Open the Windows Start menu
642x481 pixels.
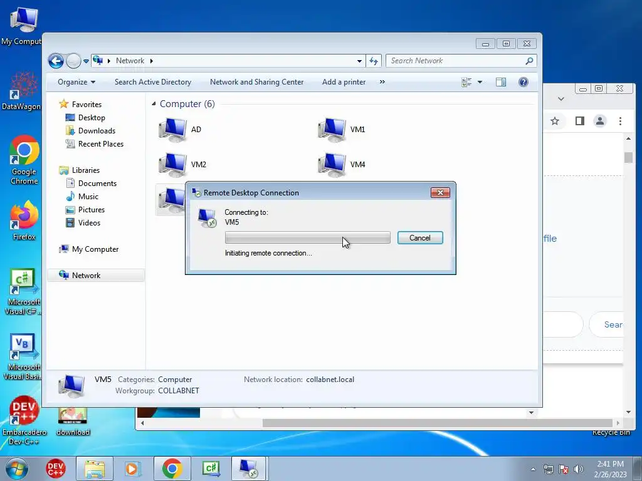pos(17,468)
